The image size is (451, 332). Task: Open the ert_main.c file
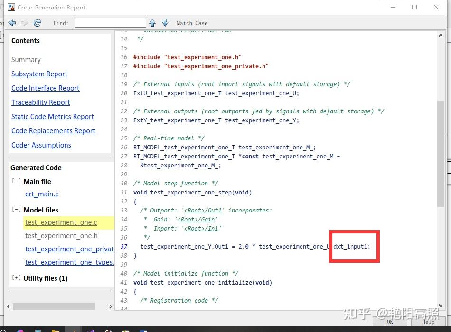[41, 194]
